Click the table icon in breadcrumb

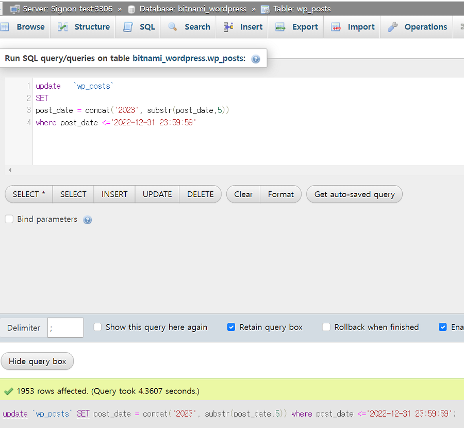click(265, 9)
